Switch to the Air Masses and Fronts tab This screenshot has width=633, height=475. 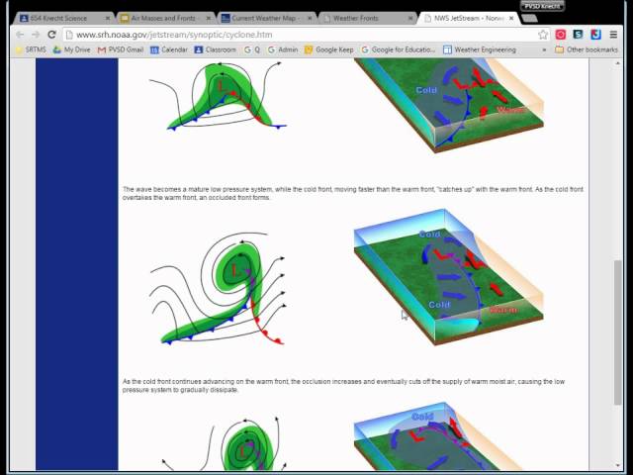(163, 18)
